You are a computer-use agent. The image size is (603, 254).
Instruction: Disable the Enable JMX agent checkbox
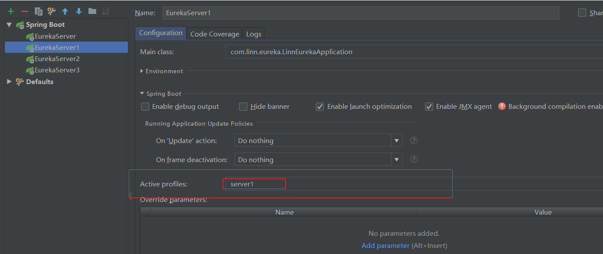coord(429,107)
